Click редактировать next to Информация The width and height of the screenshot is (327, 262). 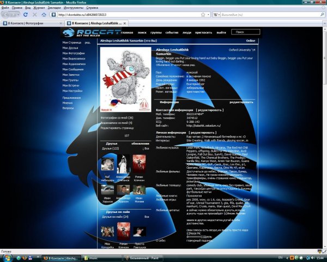coord(241,102)
